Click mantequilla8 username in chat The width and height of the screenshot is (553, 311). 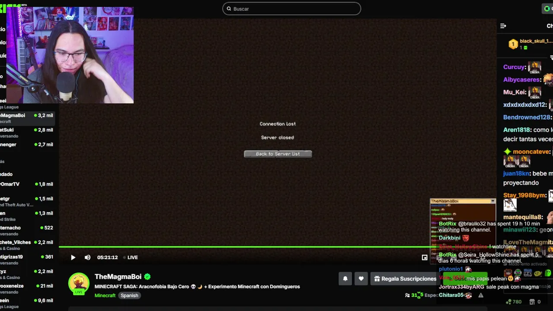click(x=522, y=217)
